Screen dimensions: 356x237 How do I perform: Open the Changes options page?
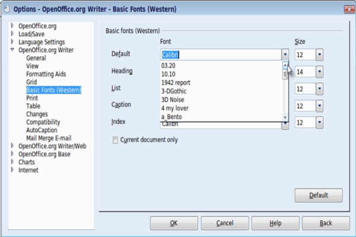37,114
